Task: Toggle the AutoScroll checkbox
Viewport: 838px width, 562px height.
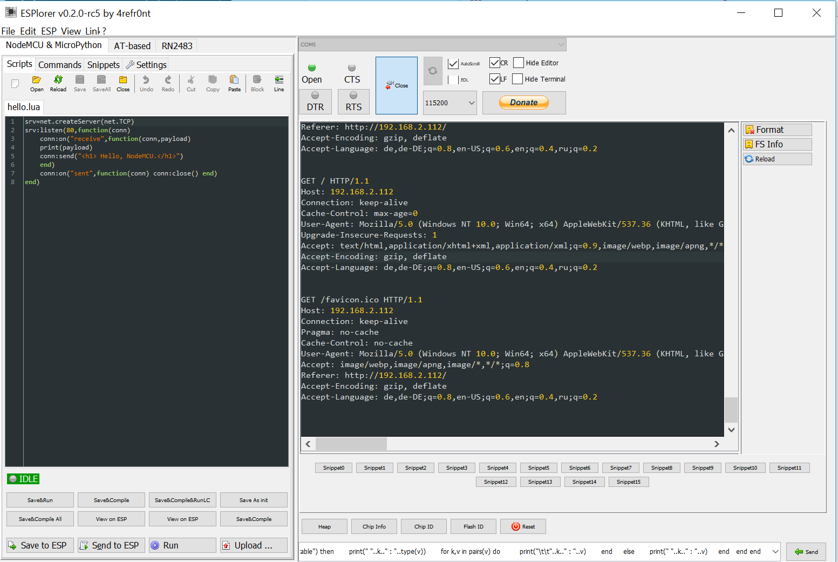Action: tap(453, 64)
